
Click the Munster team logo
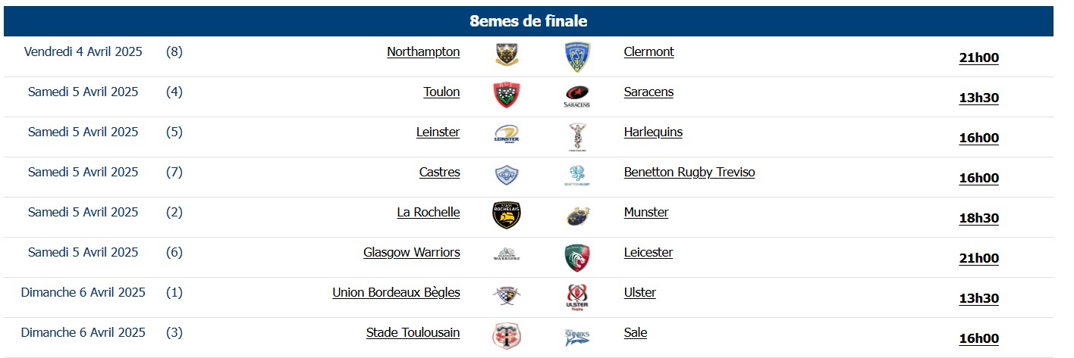(577, 216)
